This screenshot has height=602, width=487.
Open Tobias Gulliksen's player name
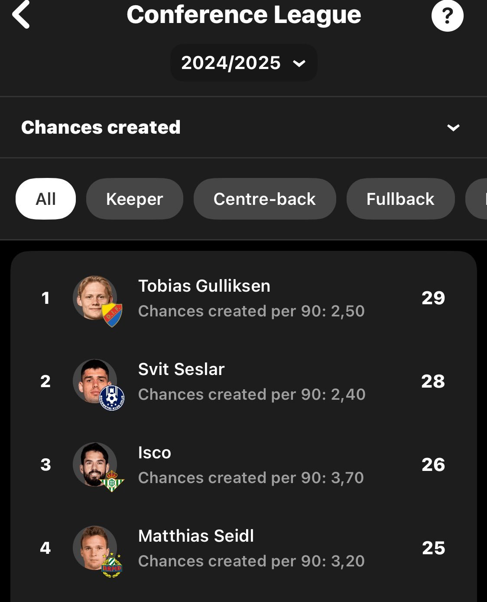pyautogui.click(x=204, y=286)
